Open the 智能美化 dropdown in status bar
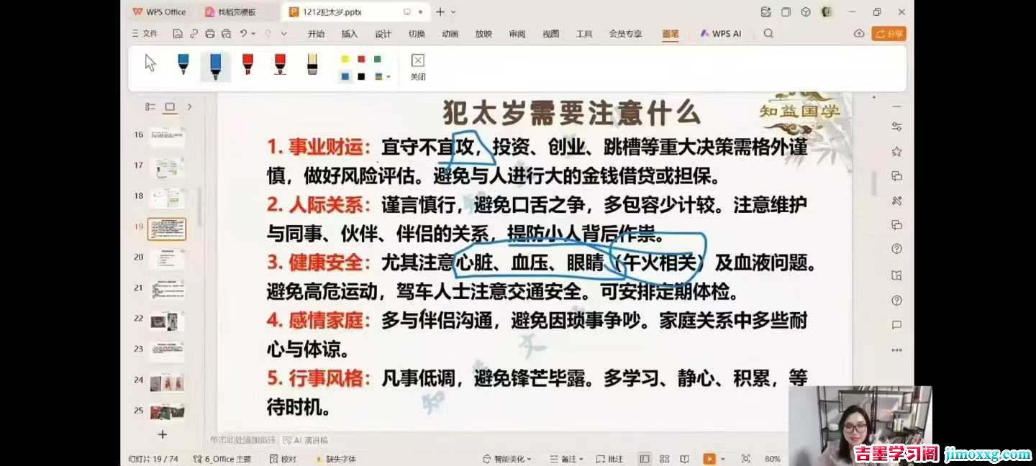This screenshot has height=466, width=1036. click(x=506, y=458)
